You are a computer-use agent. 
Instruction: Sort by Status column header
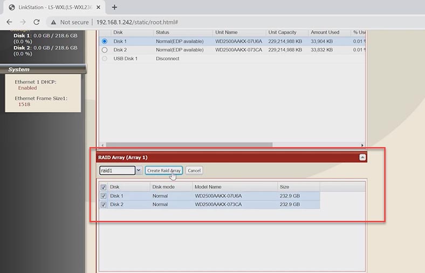pyautogui.click(x=183, y=32)
